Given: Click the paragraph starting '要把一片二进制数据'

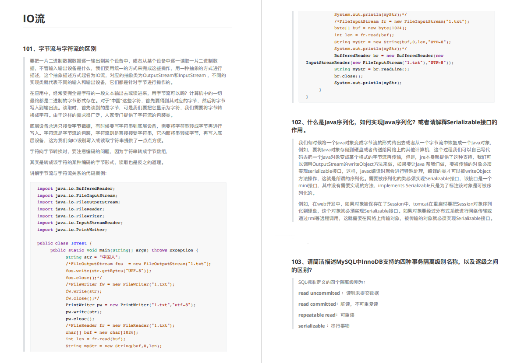Looking at the screenshot, I should tap(128, 72).
